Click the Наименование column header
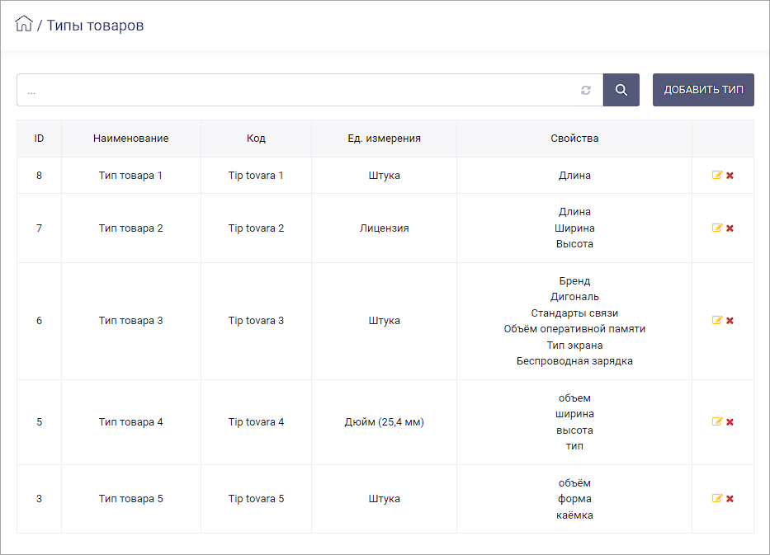Viewport: 770px width, 555px height. pyautogui.click(x=130, y=139)
